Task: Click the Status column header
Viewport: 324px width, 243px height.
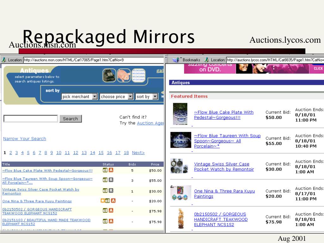Action: pos(108,164)
